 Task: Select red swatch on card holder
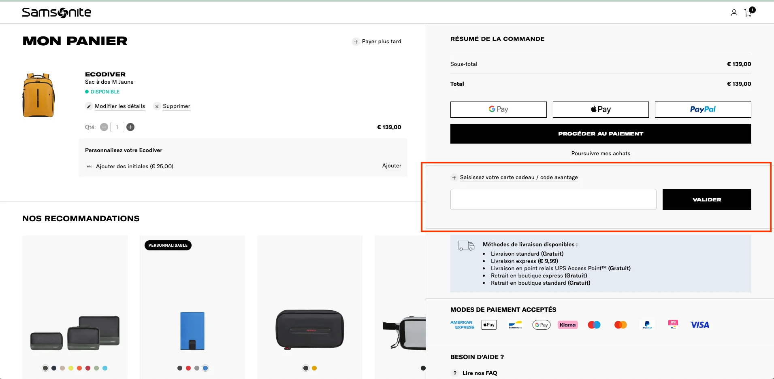click(188, 368)
